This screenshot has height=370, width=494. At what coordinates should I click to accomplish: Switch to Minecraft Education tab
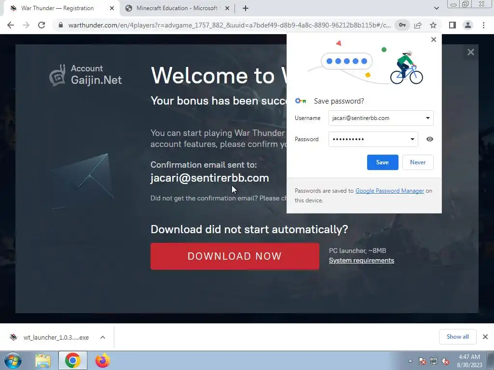(x=177, y=8)
